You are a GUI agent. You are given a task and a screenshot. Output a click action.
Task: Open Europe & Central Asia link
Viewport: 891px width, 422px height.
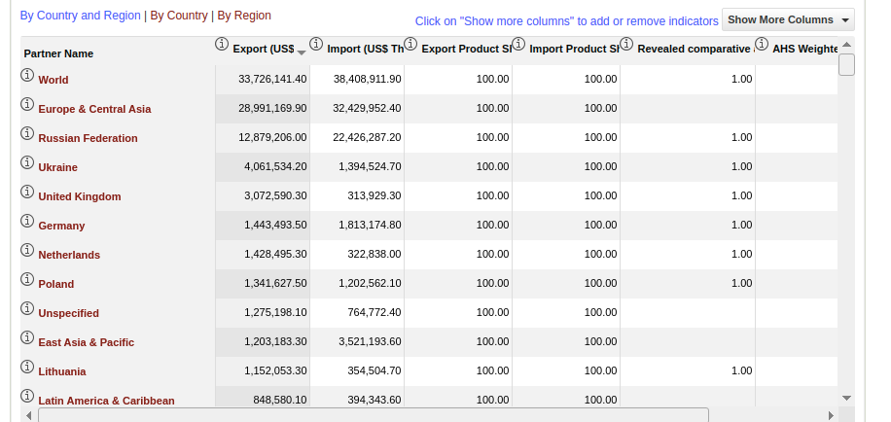pyautogui.click(x=94, y=109)
